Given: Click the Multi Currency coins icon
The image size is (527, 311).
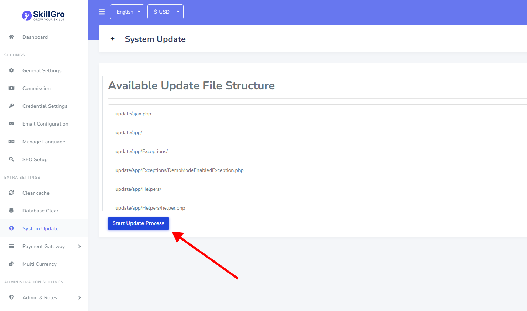Looking at the screenshot, I should 11,264.
